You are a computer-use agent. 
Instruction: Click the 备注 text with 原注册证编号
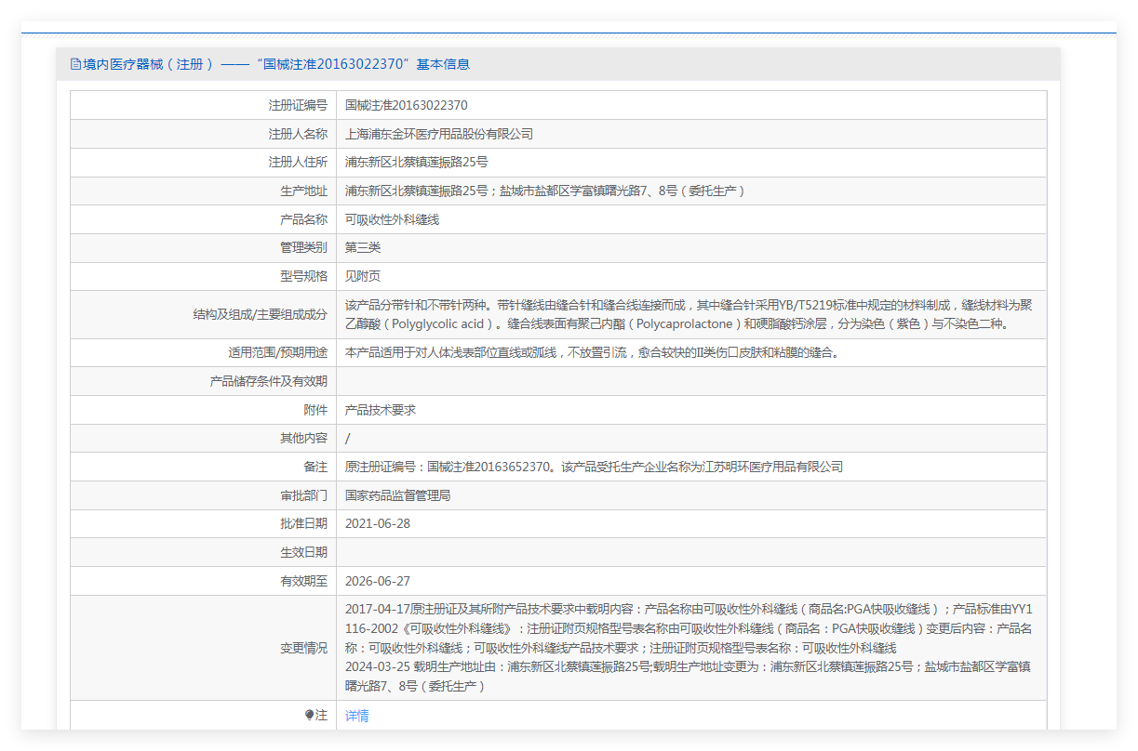(x=594, y=467)
